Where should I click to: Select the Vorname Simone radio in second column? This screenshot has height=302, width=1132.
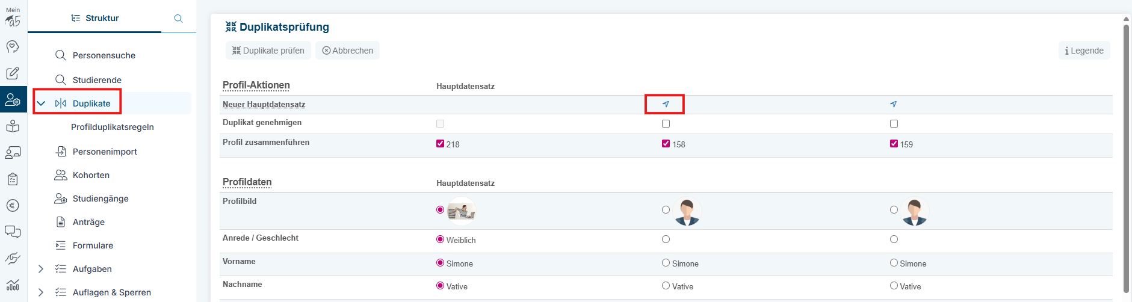666,263
